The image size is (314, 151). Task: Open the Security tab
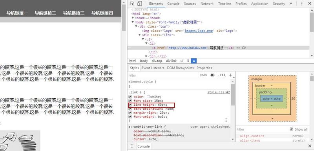tap(279, 4)
